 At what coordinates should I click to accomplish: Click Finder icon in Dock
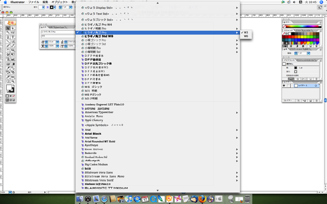click(80, 199)
